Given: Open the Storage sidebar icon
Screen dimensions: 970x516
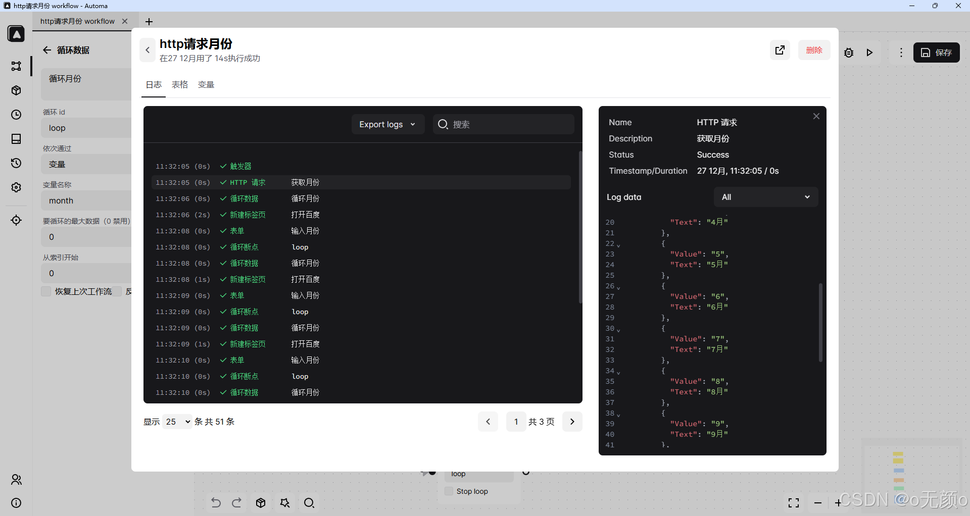Looking at the screenshot, I should 16,139.
